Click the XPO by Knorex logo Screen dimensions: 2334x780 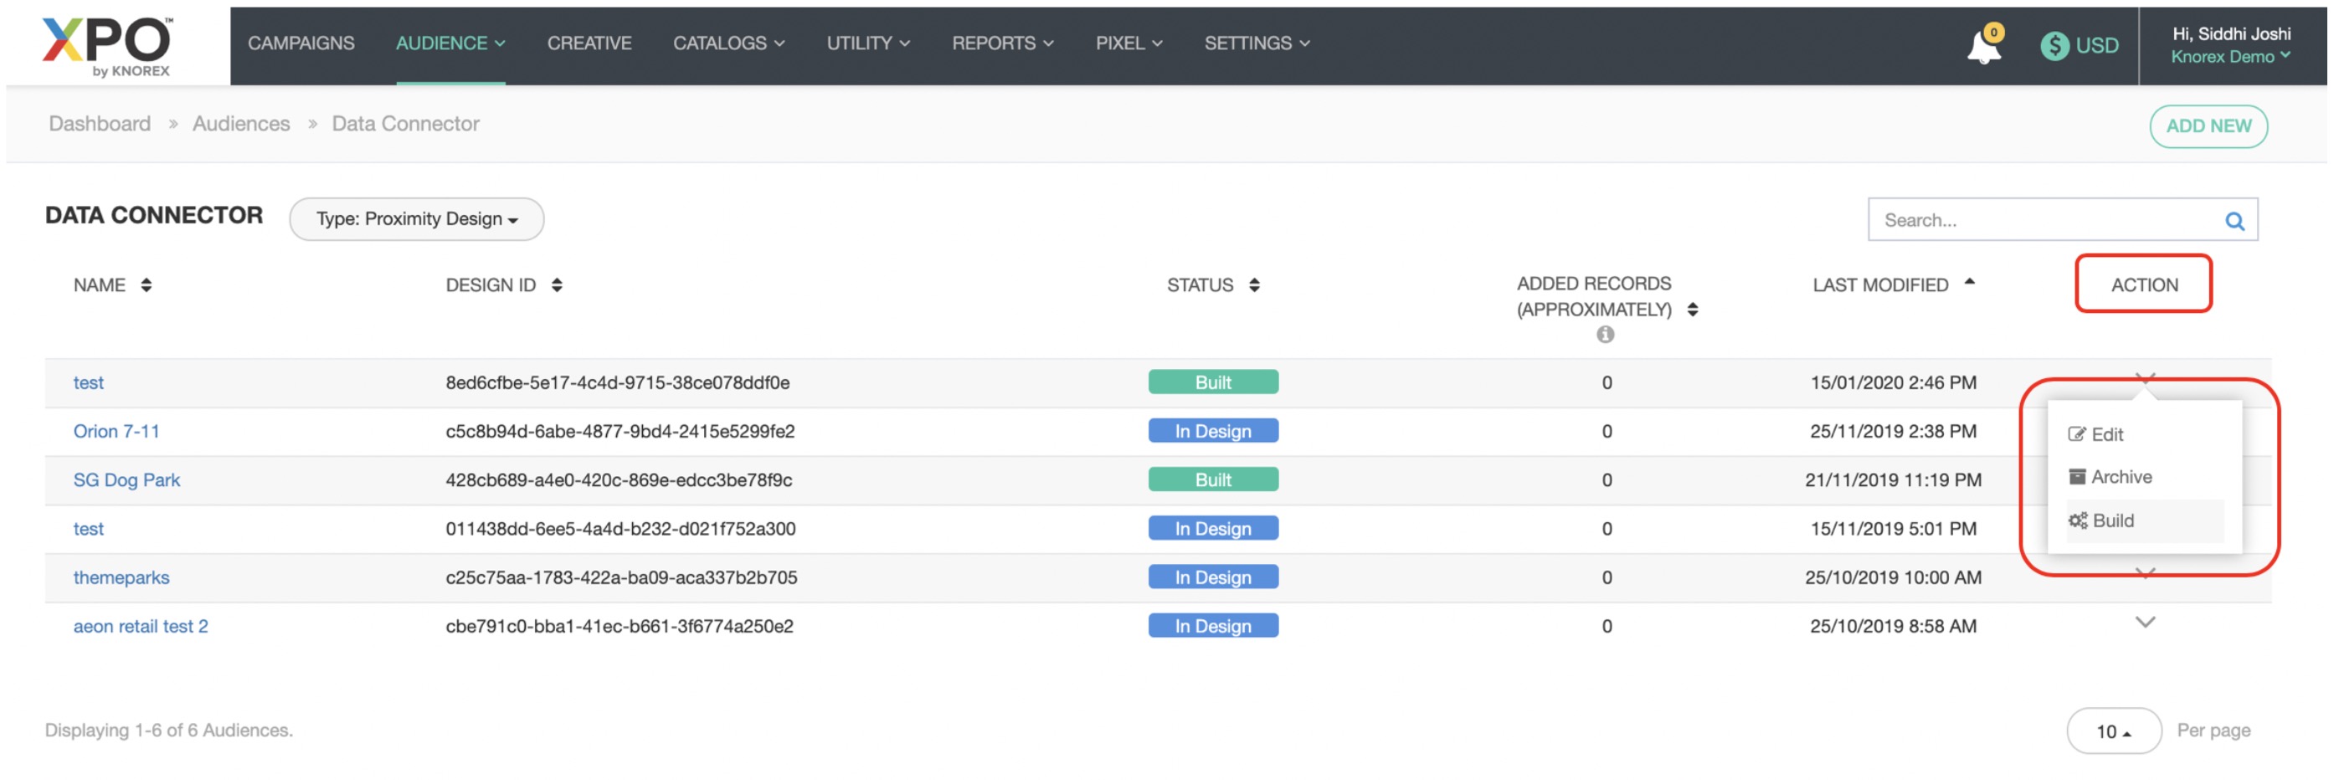pos(108,45)
